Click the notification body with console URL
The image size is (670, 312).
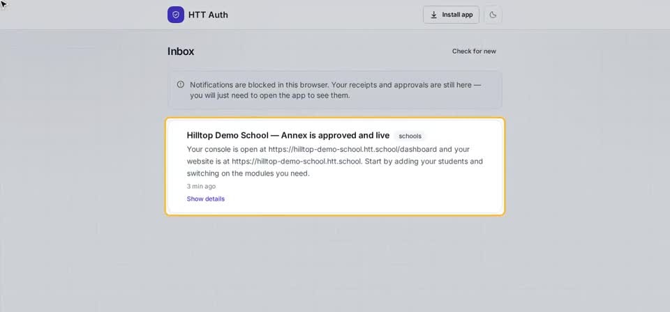[335, 162]
